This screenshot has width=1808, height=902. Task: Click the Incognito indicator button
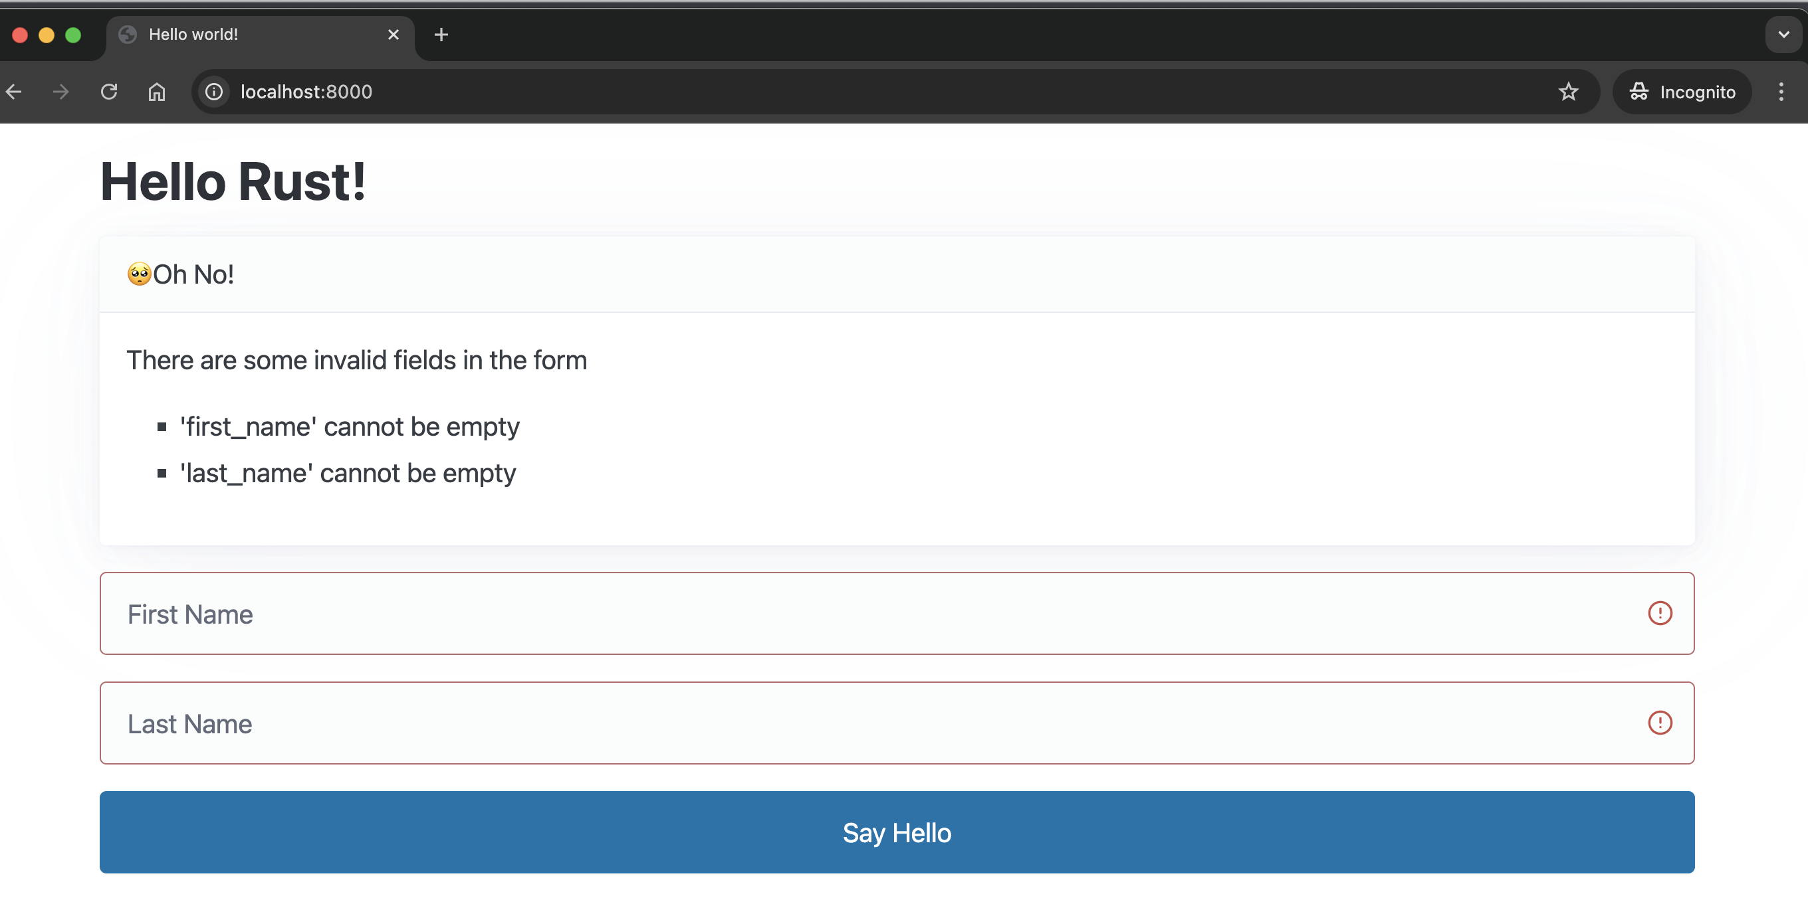coord(1682,92)
